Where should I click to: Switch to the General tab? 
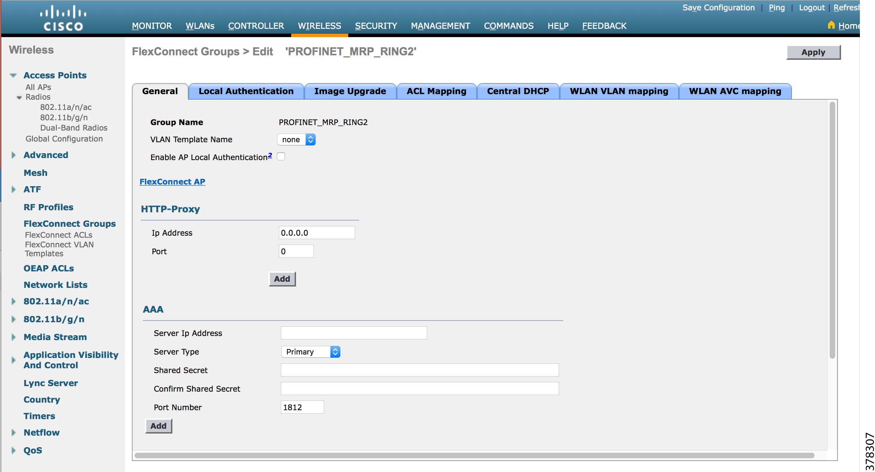coord(160,91)
